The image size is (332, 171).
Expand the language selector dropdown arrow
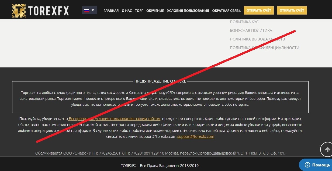[93, 11]
